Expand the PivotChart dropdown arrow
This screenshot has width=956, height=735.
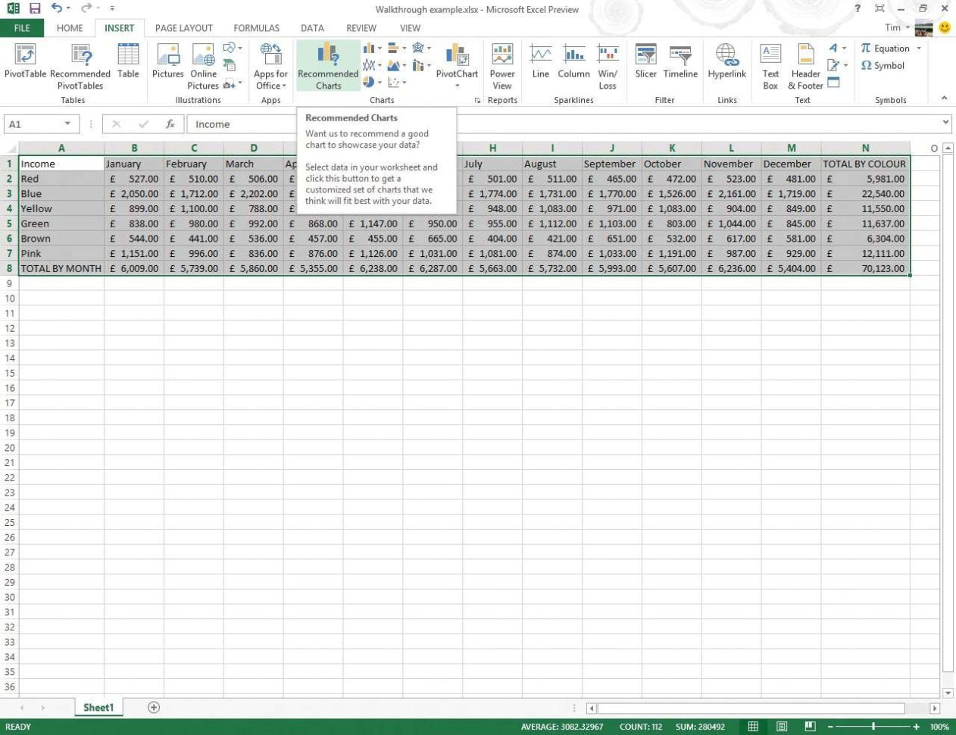click(x=457, y=86)
